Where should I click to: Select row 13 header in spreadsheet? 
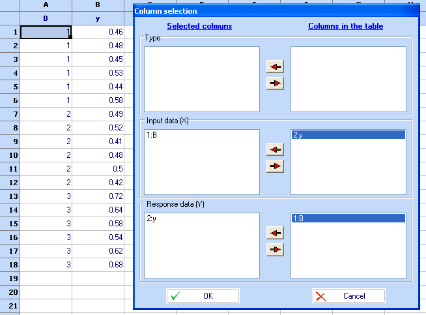10,196
